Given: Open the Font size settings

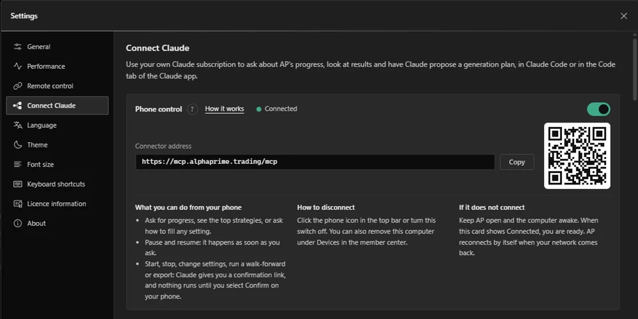Looking at the screenshot, I should (x=57, y=165).
